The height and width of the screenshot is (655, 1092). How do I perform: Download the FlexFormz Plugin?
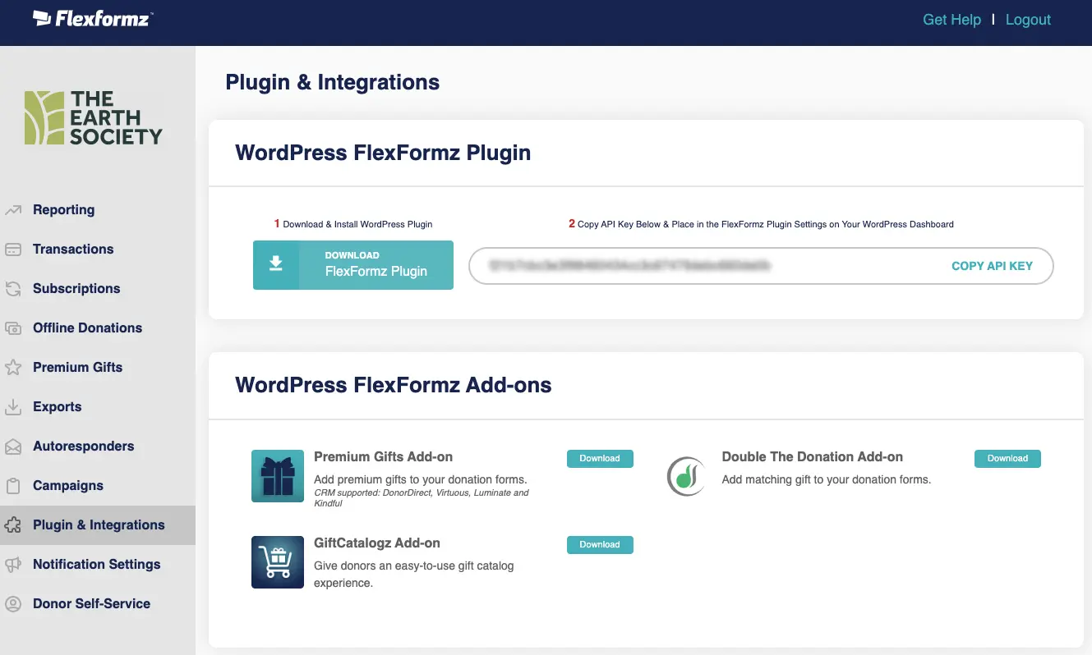click(353, 264)
